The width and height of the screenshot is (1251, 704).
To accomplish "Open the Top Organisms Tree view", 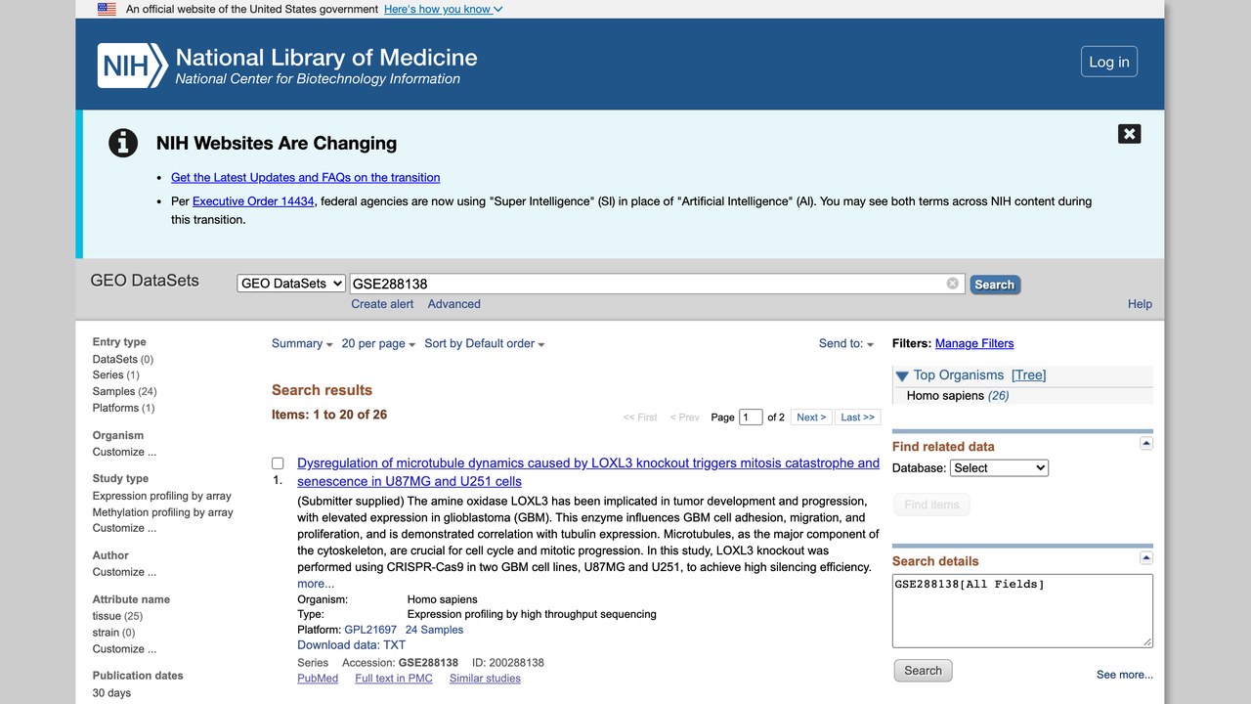I will (1029, 375).
